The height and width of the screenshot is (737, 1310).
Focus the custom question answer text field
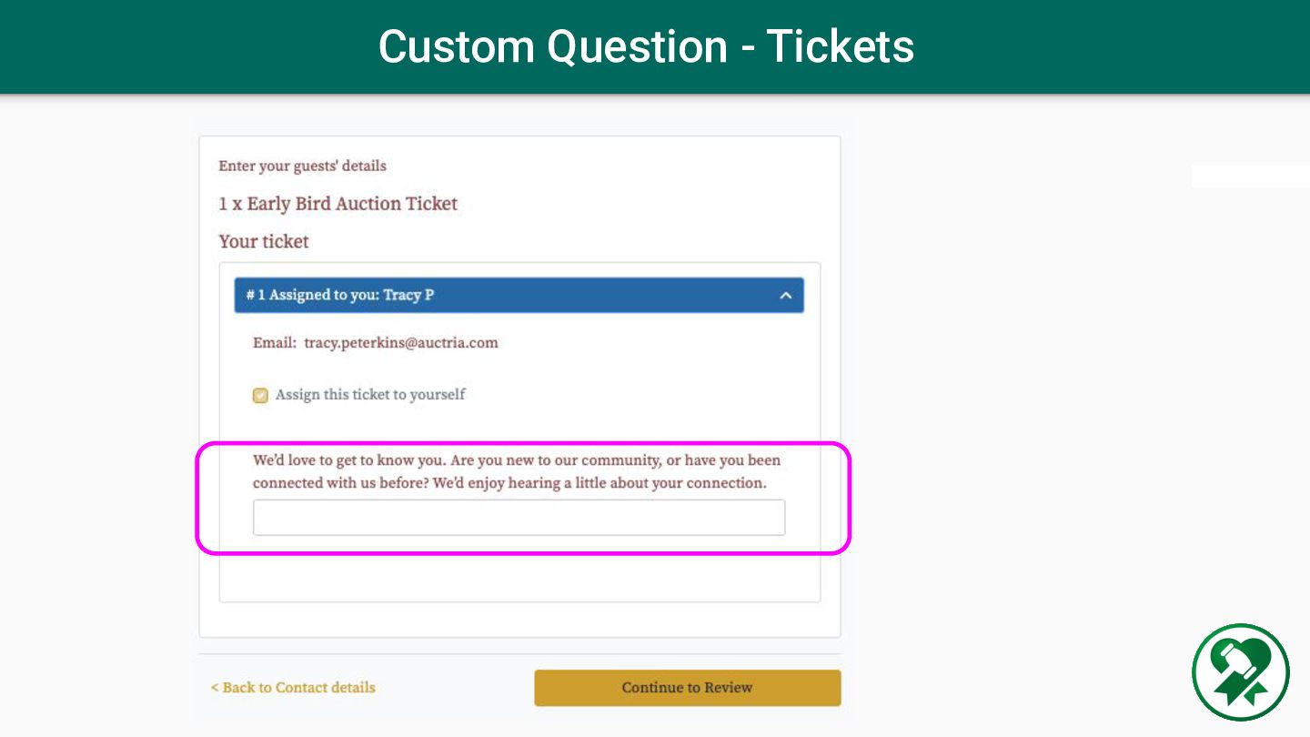[519, 517]
